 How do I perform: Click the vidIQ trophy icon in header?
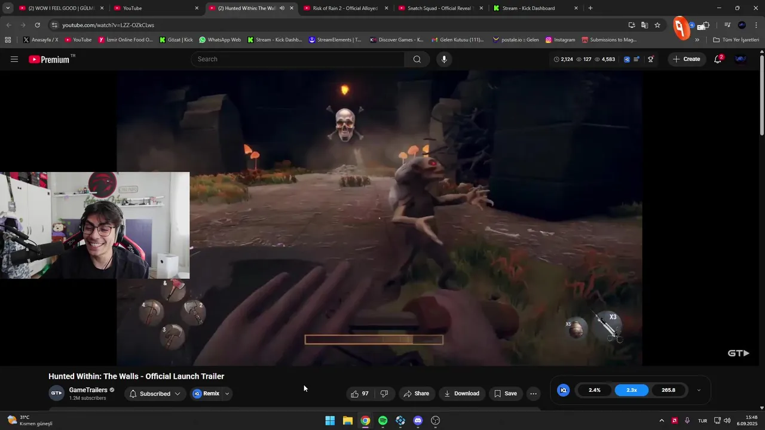click(x=651, y=59)
